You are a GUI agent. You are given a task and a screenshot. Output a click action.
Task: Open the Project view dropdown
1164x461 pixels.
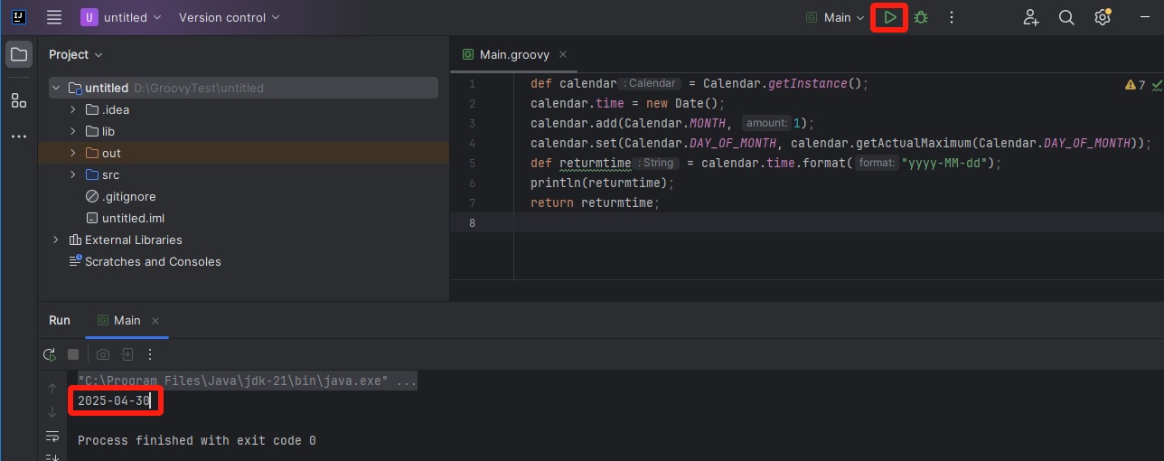tap(76, 54)
